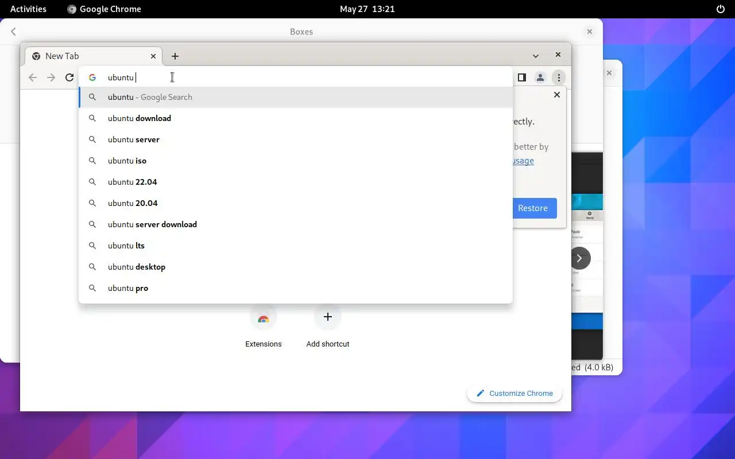Close the New Tab tab
The width and height of the screenshot is (735, 459).
[153, 56]
